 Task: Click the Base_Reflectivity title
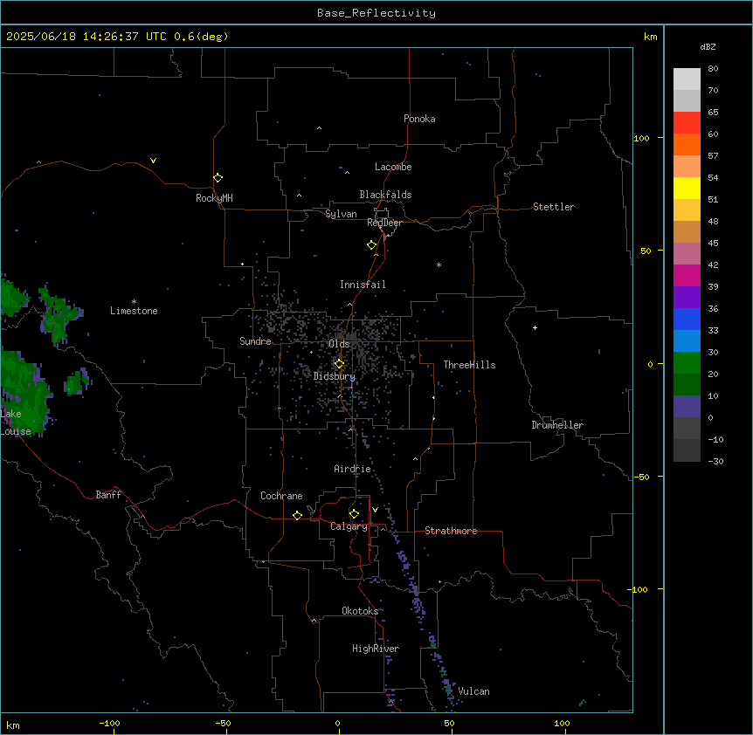click(376, 13)
